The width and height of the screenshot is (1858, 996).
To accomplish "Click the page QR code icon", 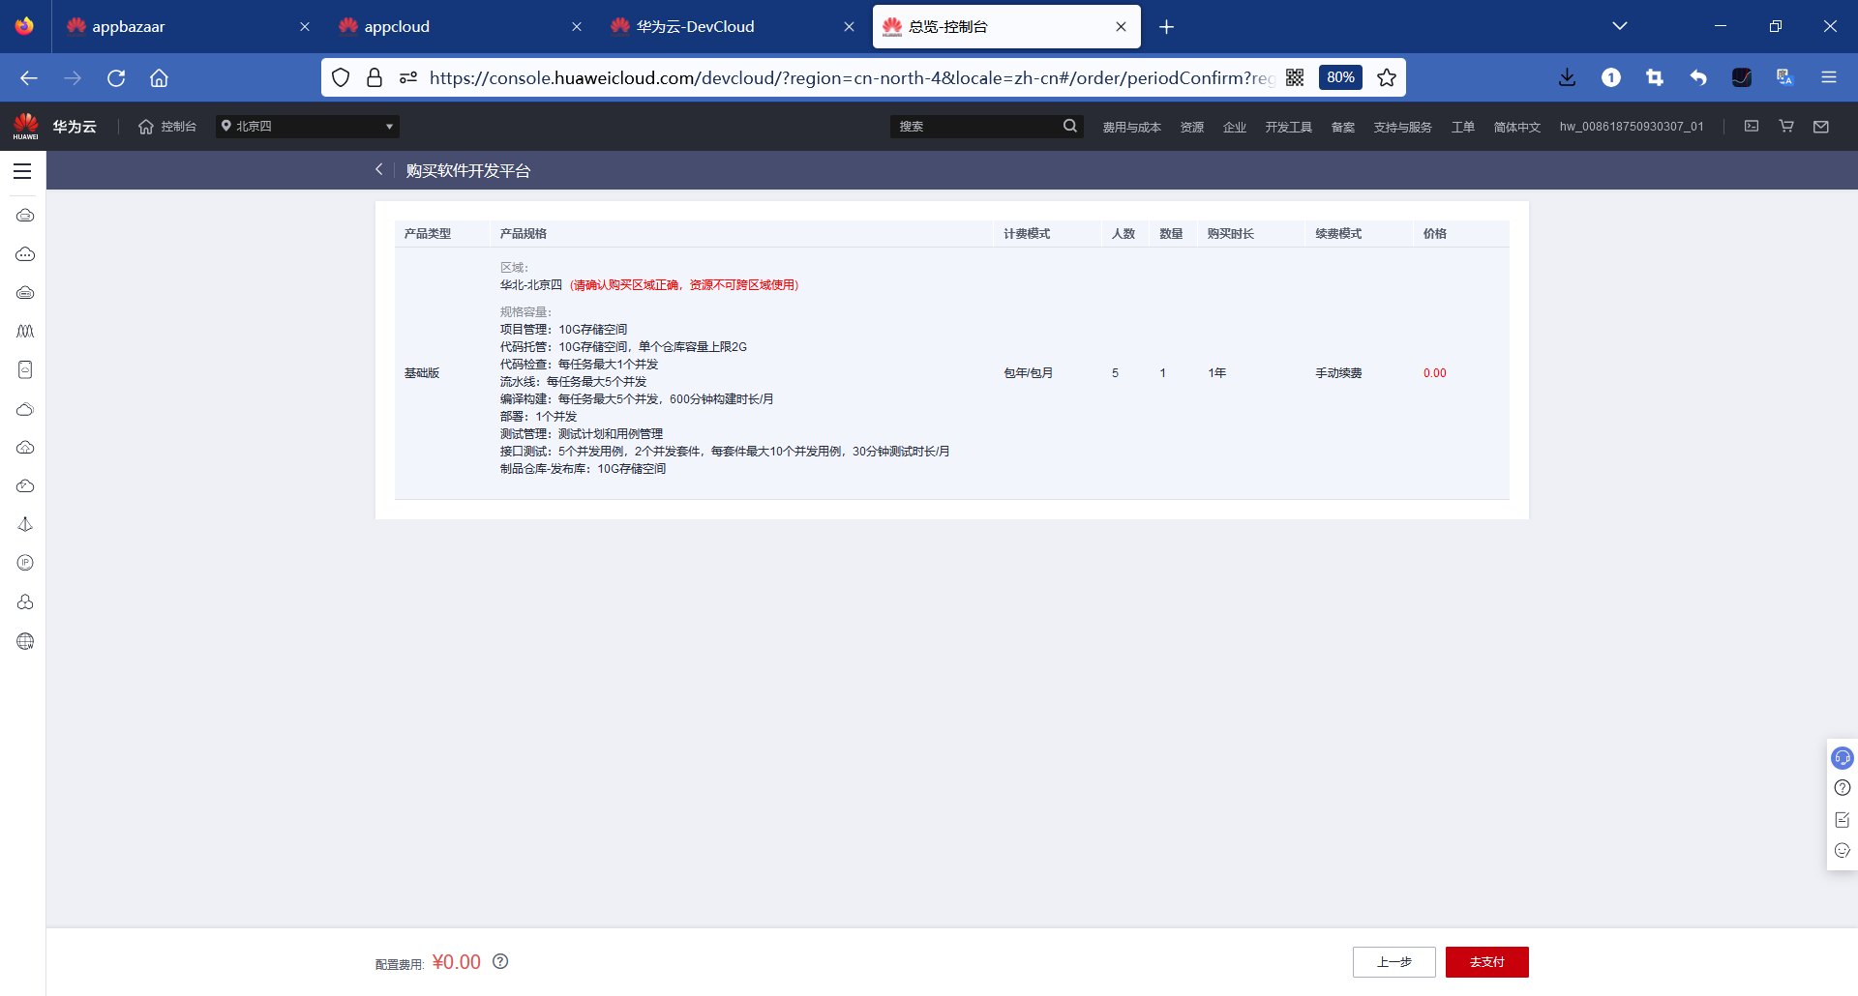I will coord(1295,77).
